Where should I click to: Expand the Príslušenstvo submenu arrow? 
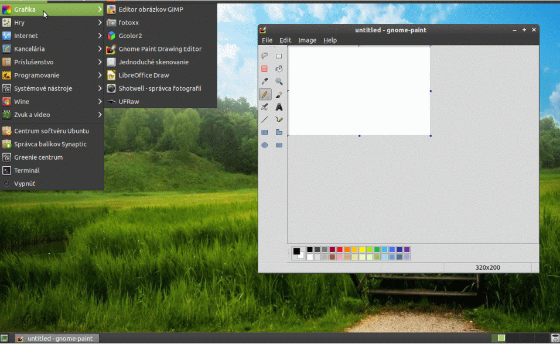point(100,62)
